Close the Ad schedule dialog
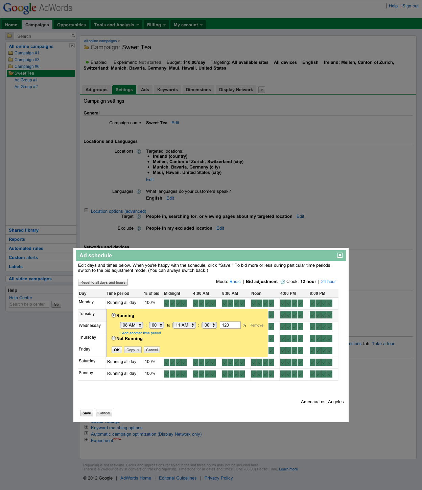 (x=340, y=255)
